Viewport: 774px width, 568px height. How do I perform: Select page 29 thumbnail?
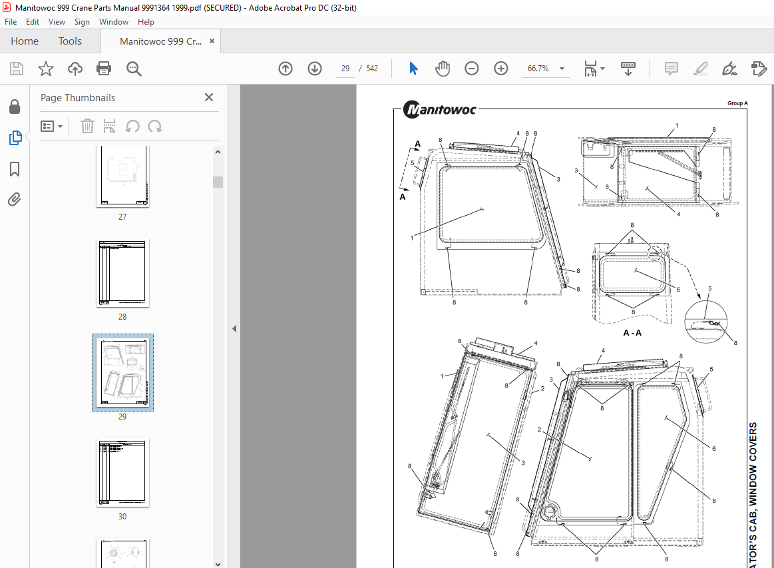tap(122, 372)
